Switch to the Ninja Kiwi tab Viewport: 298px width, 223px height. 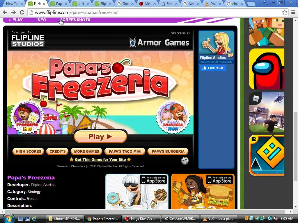pos(147,4)
